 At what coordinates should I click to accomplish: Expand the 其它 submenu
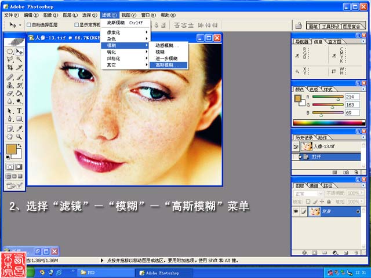125,65
